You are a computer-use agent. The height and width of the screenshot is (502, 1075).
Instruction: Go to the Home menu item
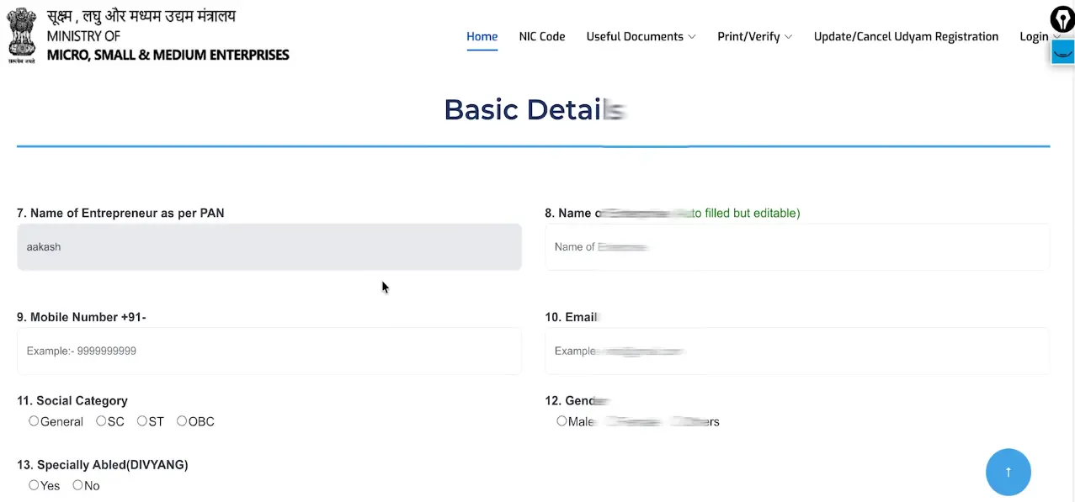coord(482,36)
